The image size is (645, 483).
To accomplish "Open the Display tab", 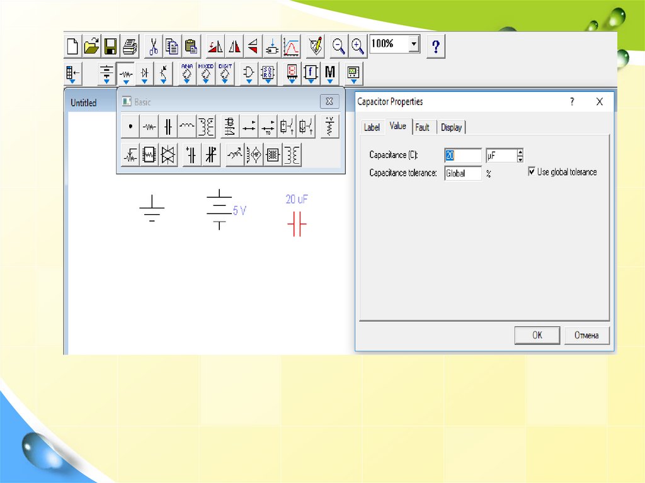I will point(451,127).
